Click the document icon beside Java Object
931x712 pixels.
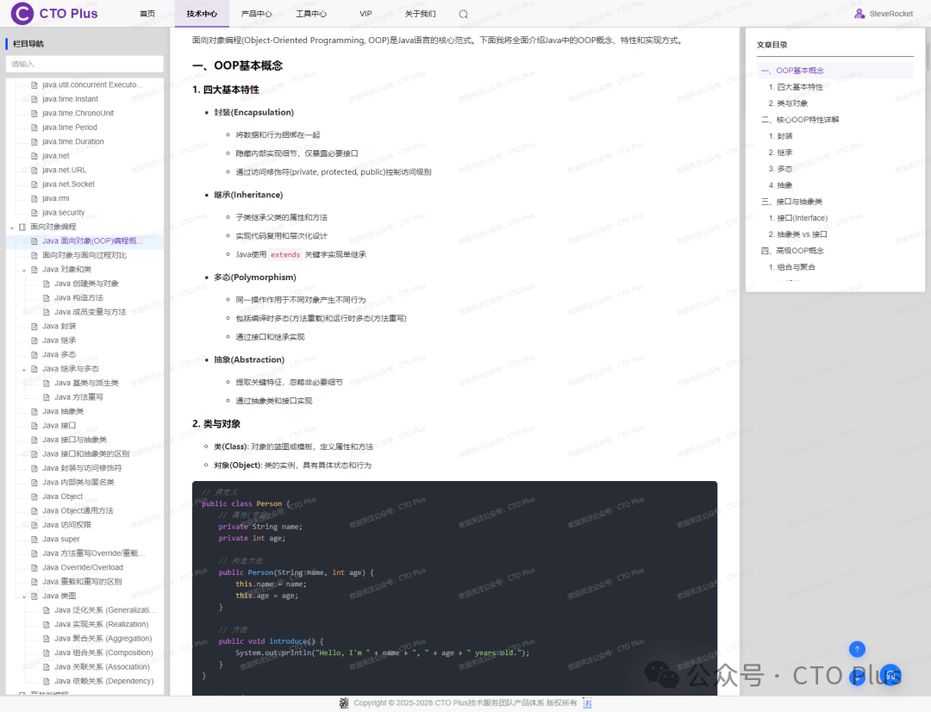click(34, 497)
